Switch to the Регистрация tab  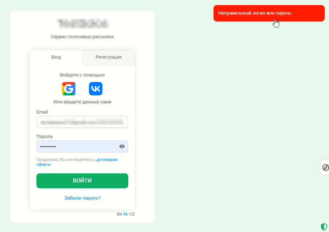[109, 58]
